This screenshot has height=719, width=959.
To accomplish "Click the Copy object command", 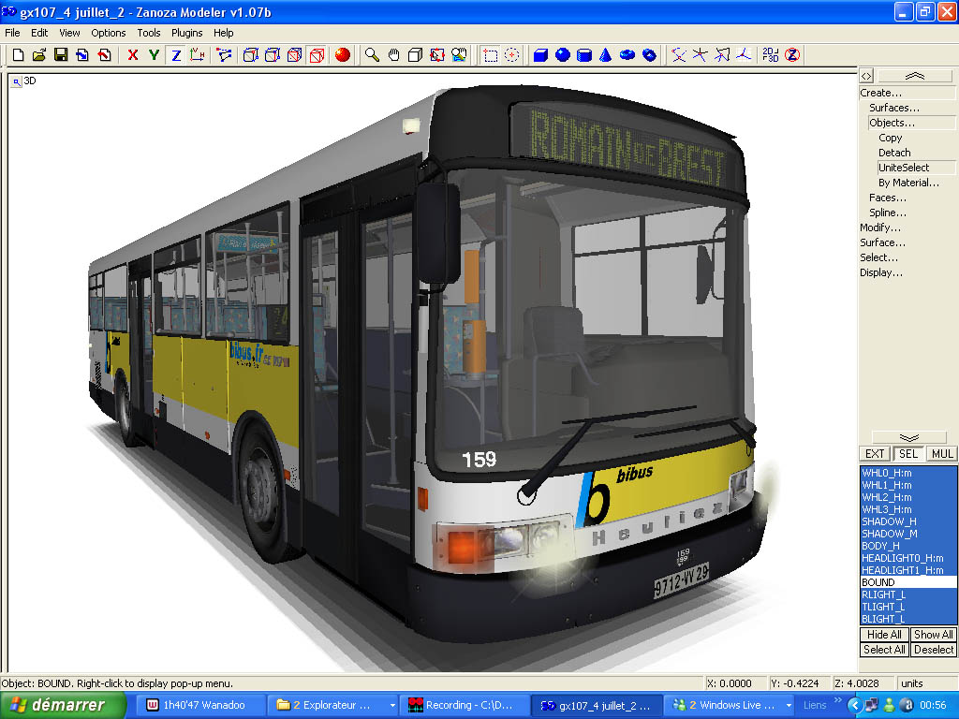I will pyautogui.click(x=890, y=138).
